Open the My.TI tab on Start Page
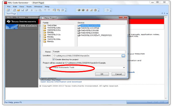Image resolution: width=173 pixels, height=107 pixels. tap(10, 17)
